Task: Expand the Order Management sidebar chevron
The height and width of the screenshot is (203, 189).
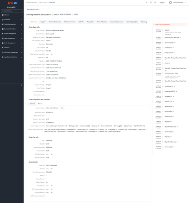Action: coord(21,43)
